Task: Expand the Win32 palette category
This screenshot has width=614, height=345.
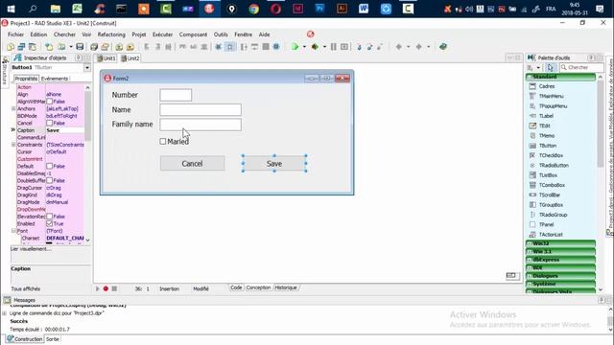Action: (530, 243)
